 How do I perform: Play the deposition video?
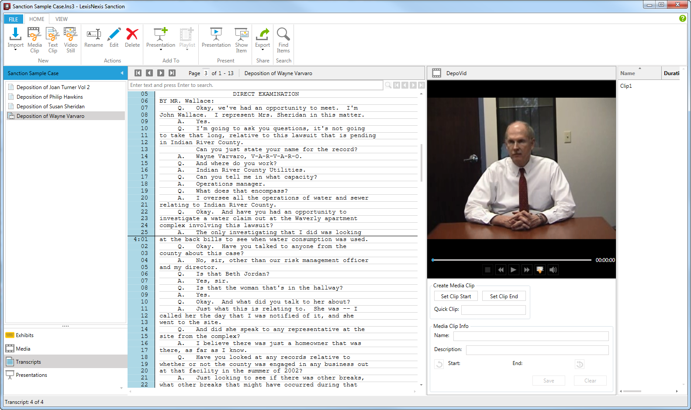point(514,270)
